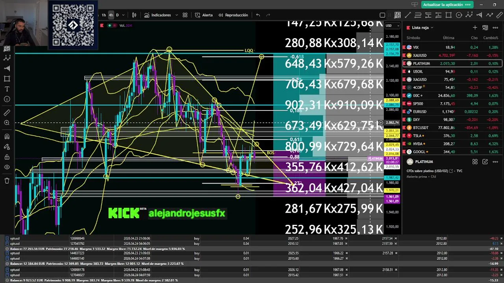Viewport: 504px width, 283px height.
Task: Select the pattern grid tool in top toolbar
Action: (397, 15)
